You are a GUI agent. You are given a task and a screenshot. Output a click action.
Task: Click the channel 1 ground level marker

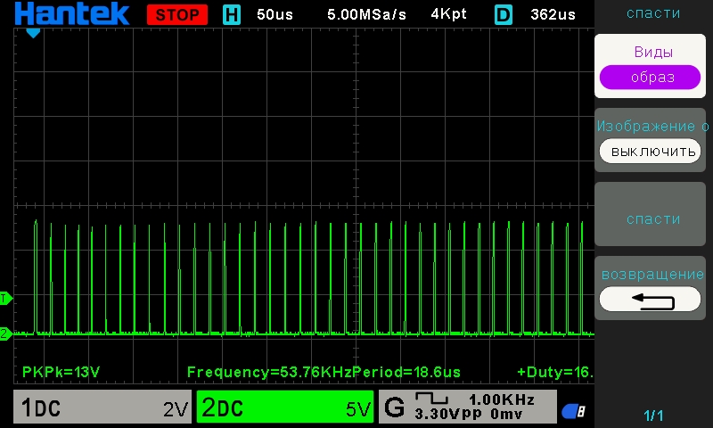tap(4, 297)
